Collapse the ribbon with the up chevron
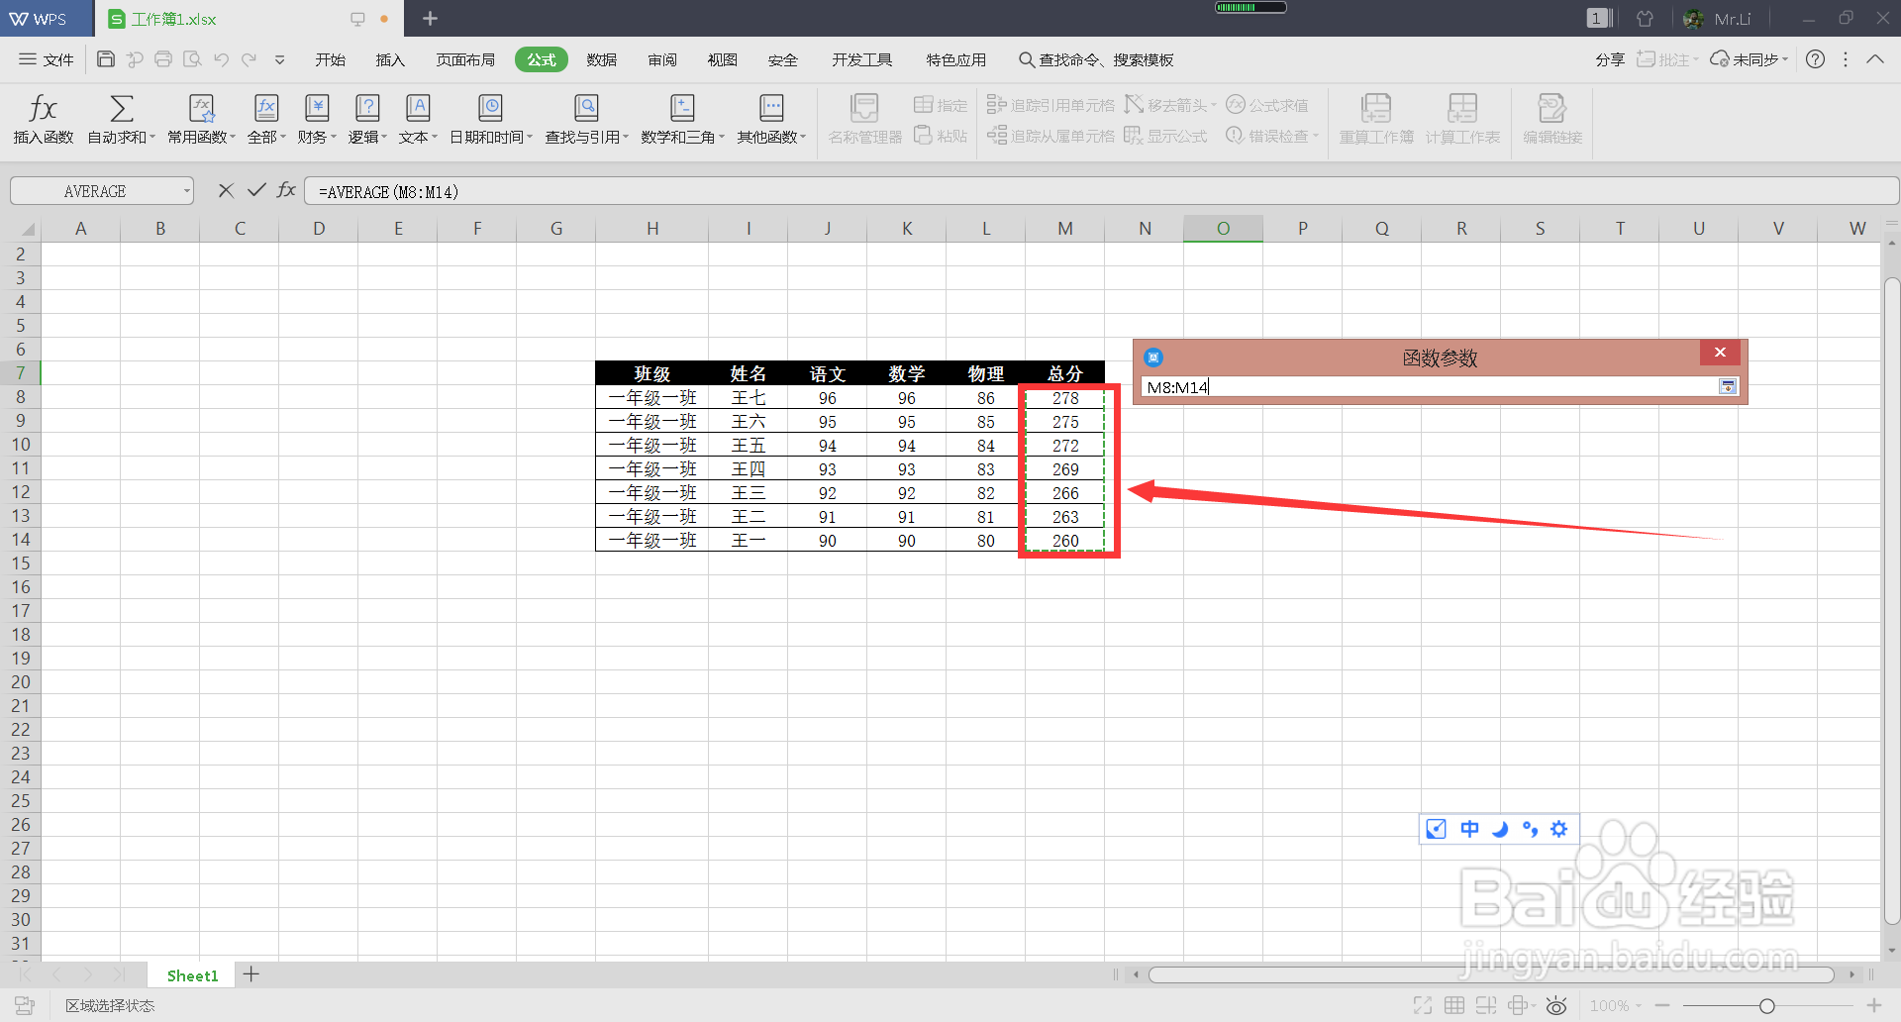Image resolution: width=1901 pixels, height=1022 pixels. (x=1875, y=59)
